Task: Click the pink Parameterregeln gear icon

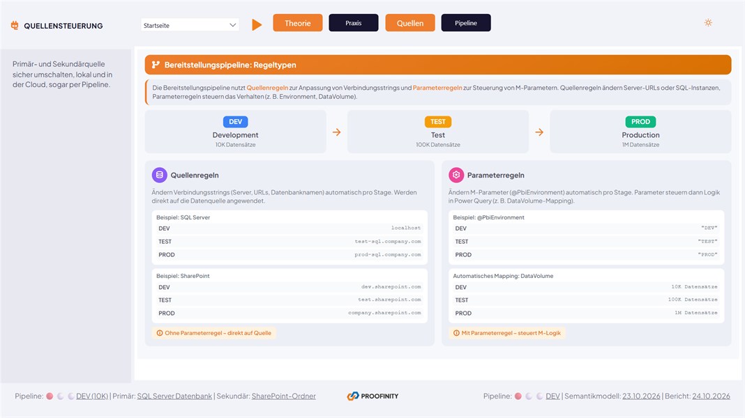Action: pyautogui.click(x=456, y=175)
